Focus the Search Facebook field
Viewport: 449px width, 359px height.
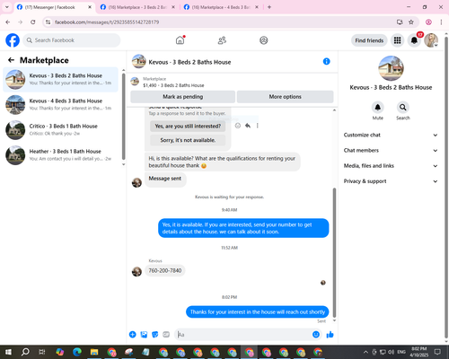pos(72,40)
